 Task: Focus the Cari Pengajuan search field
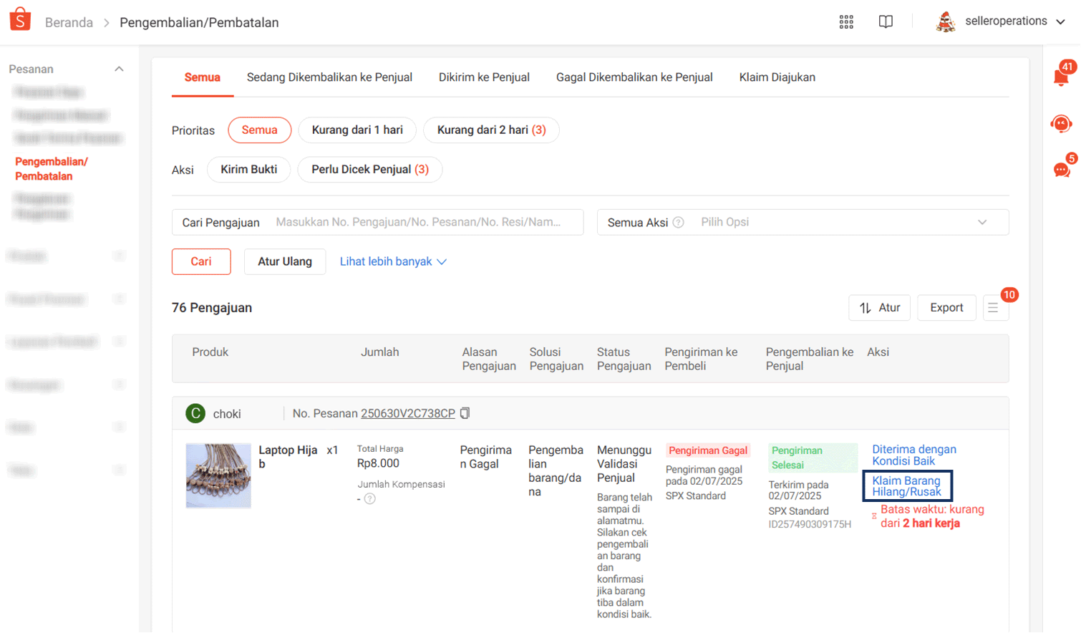click(x=377, y=222)
